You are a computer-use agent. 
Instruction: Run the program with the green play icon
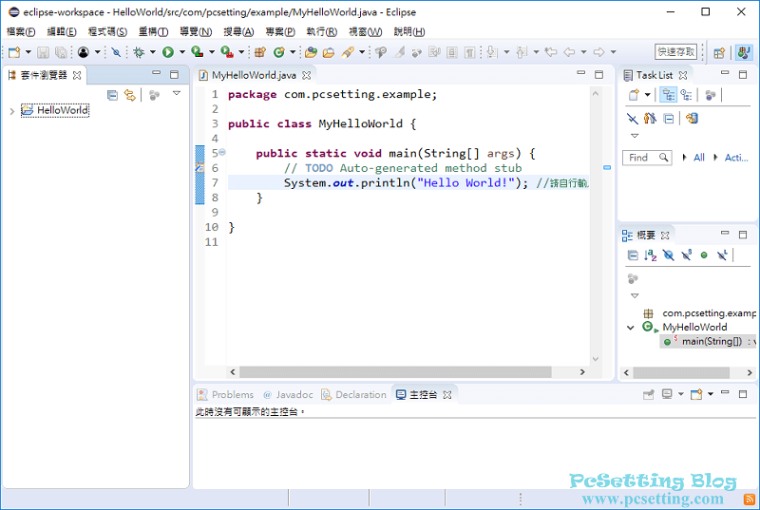(x=168, y=52)
